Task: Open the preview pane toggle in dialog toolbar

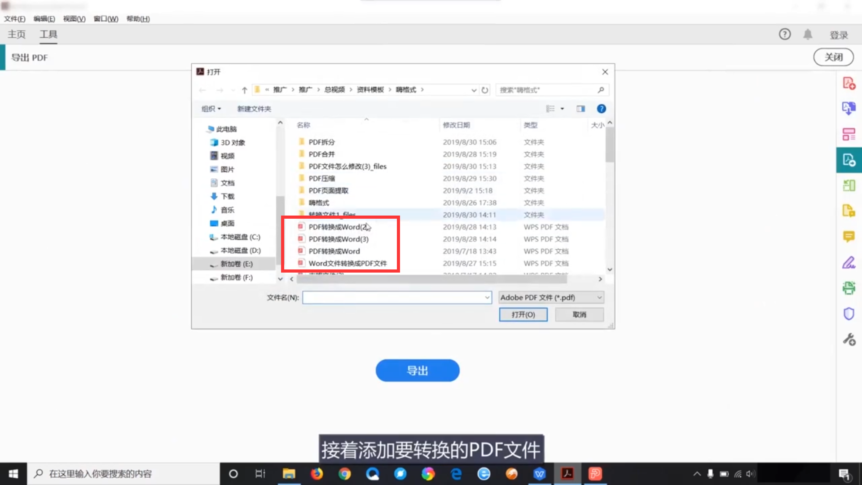Action: (581, 108)
